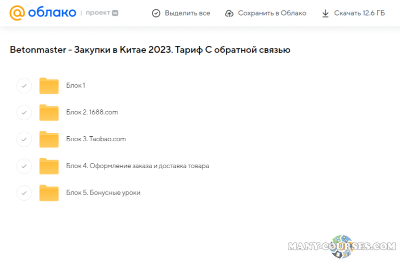
Task: Click the Блок 3. Taobao.com folder name
Action: [x=96, y=139]
